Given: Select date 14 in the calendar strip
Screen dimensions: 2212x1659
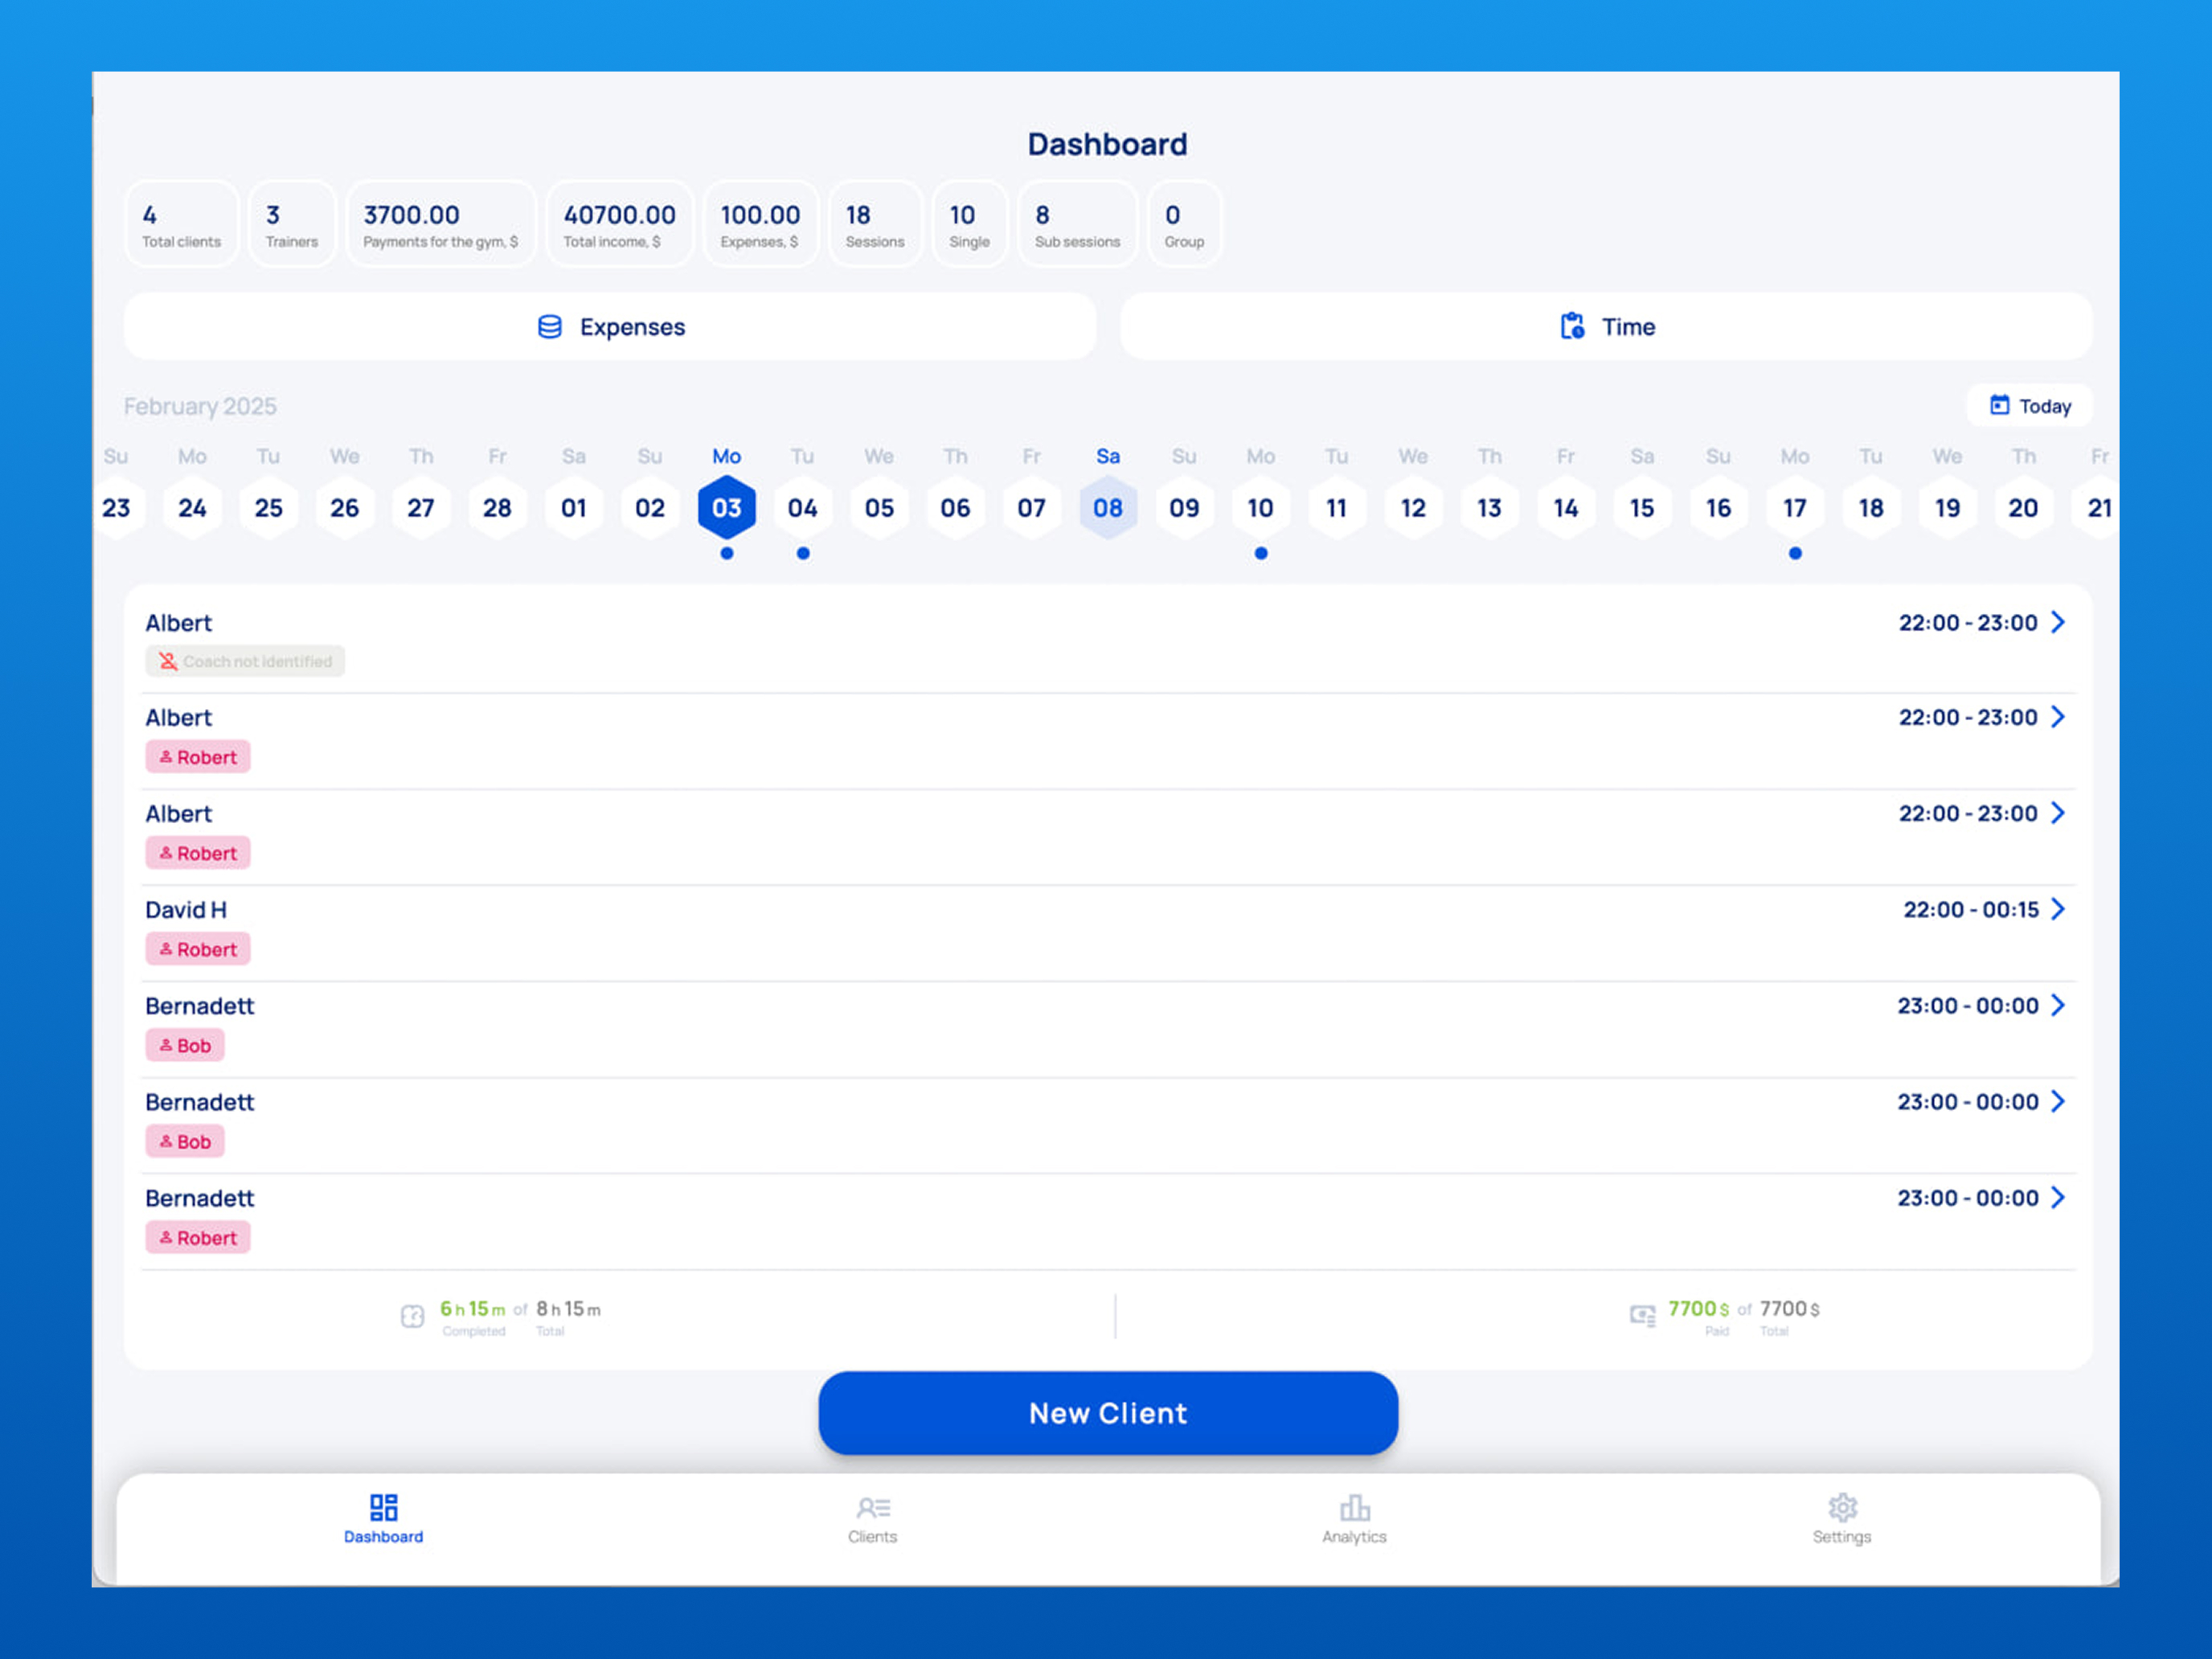Looking at the screenshot, I should click(x=1566, y=508).
